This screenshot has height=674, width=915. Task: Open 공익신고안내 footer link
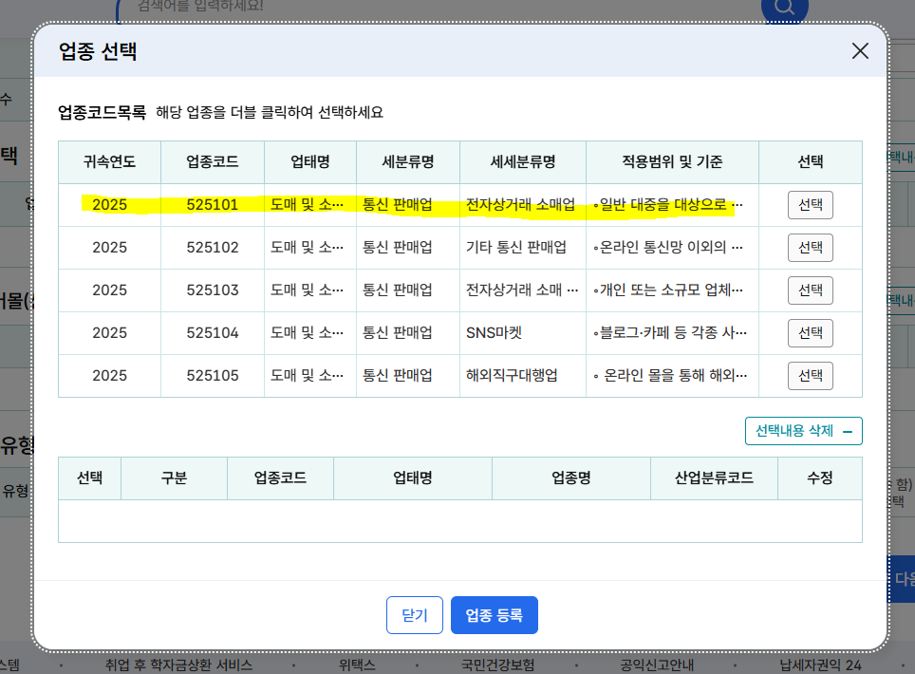[x=657, y=665]
